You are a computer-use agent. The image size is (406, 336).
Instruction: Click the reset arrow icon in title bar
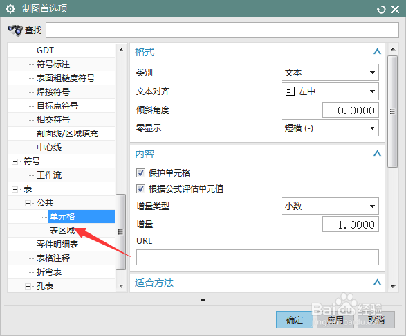381,10
